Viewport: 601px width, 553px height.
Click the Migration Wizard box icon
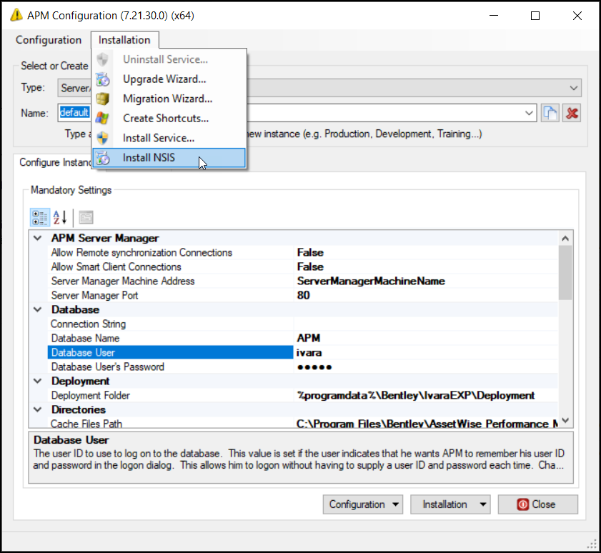pos(102,99)
